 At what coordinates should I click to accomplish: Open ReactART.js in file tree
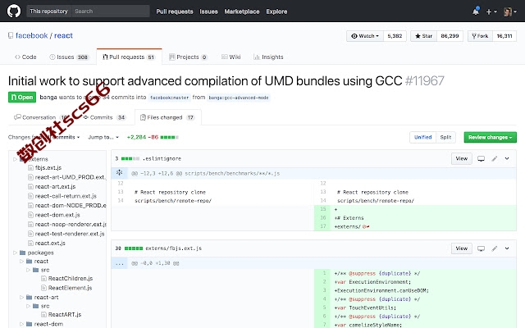(x=64, y=315)
